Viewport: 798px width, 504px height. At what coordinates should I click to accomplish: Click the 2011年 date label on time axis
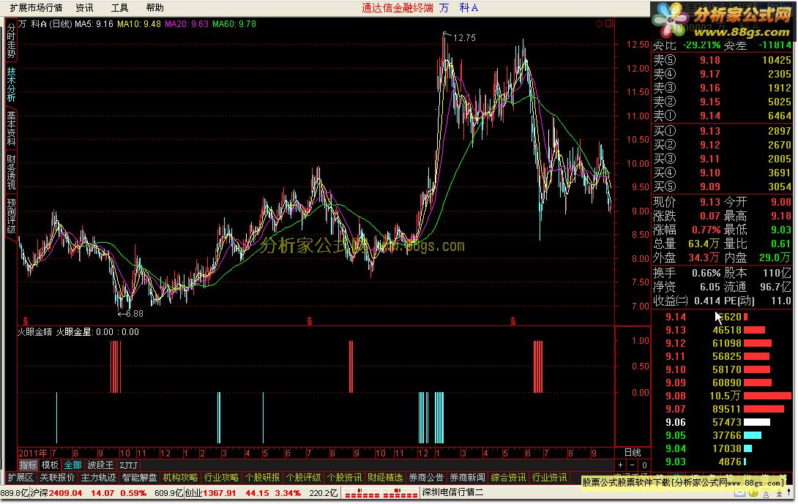(x=32, y=453)
